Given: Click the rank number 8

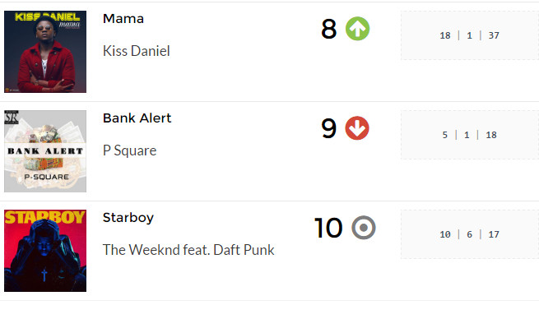Looking at the screenshot, I should pos(328,29).
